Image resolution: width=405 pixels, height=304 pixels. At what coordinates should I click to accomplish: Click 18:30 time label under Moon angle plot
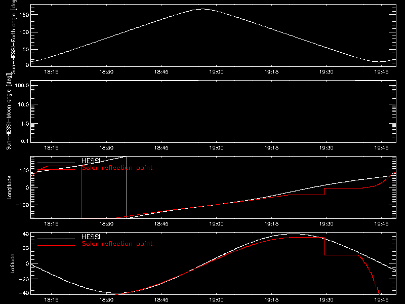pyautogui.click(x=106, y=147)
